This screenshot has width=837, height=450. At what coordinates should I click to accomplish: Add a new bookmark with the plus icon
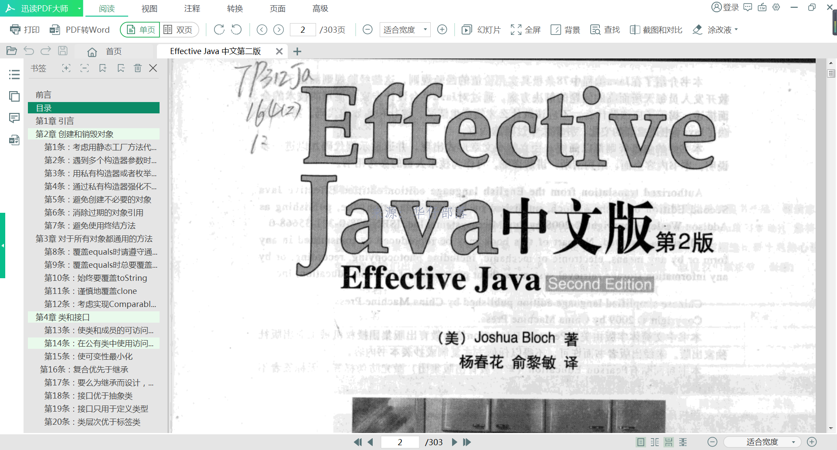[66, 68]
